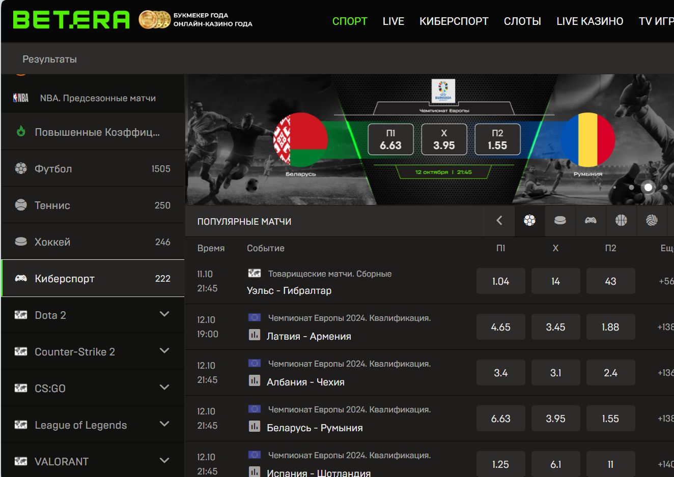Click the Belarus flag in banner

pyautogui.click(x=300, y=140)
